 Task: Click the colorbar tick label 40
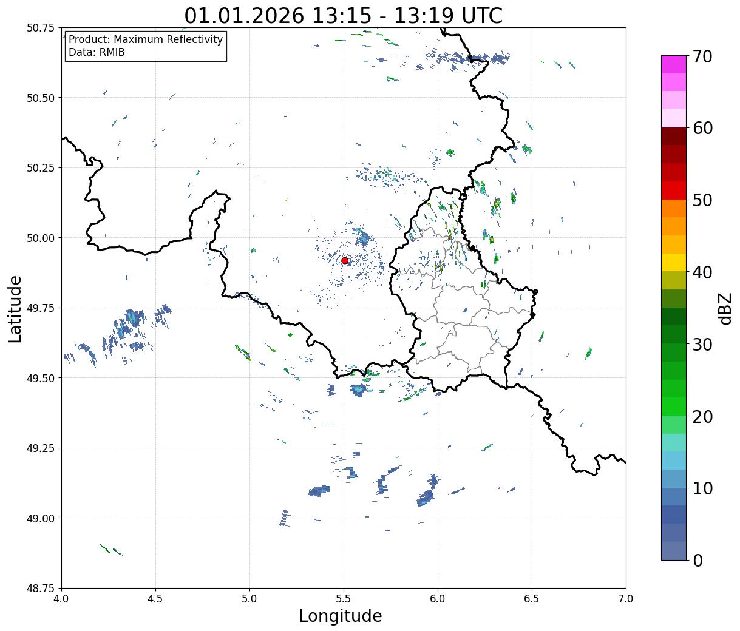click(x=702, y=272)
